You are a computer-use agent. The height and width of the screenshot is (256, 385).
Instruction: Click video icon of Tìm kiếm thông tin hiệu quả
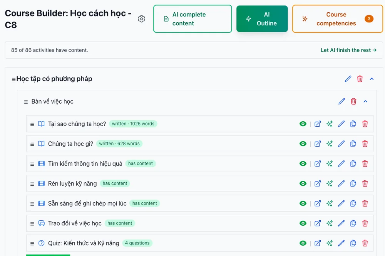point(42,164)
